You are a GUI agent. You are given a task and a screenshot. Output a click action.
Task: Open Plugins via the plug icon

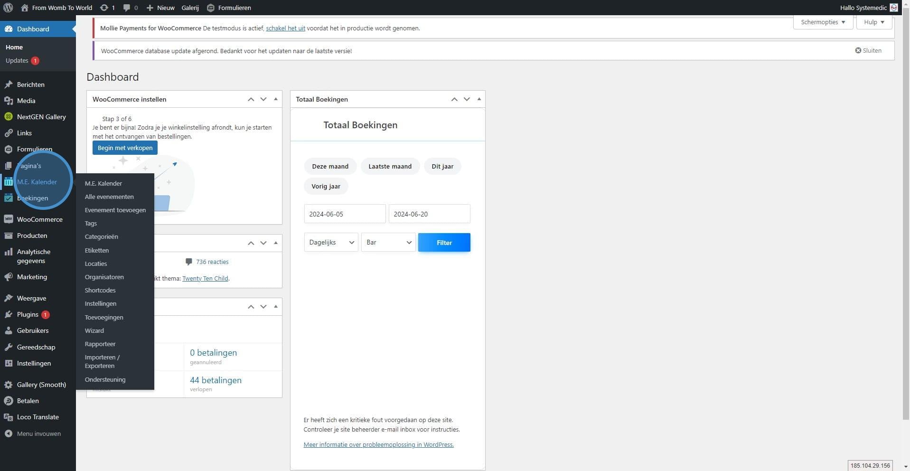8,314
